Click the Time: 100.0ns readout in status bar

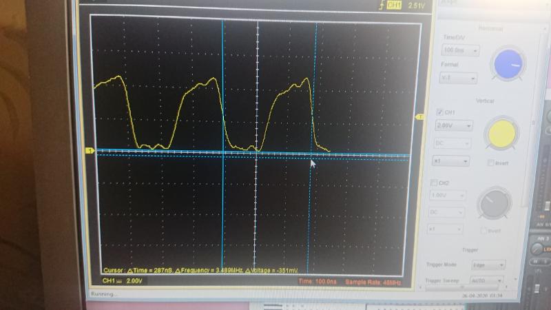(318, 281)
